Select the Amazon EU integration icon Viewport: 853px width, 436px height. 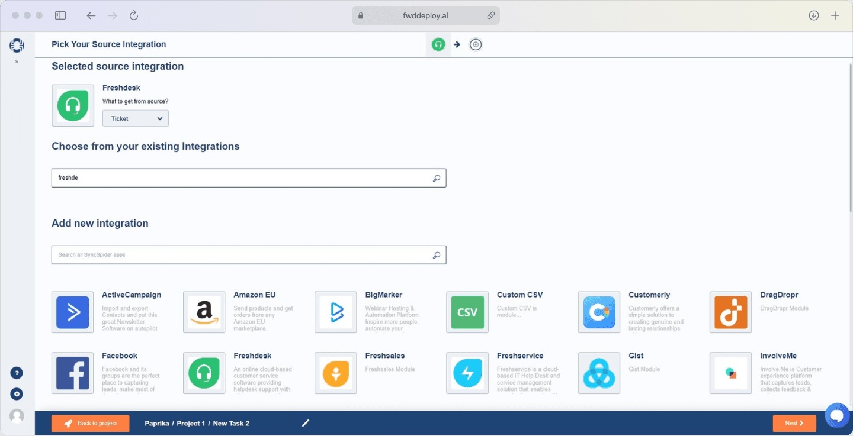[x=204, y=312]
